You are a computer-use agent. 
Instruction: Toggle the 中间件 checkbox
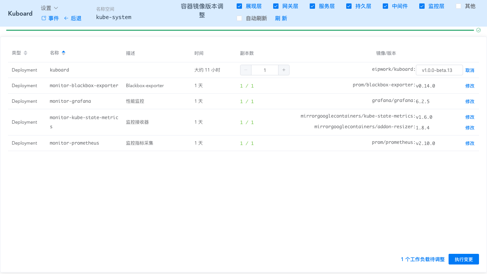[385, 6]
